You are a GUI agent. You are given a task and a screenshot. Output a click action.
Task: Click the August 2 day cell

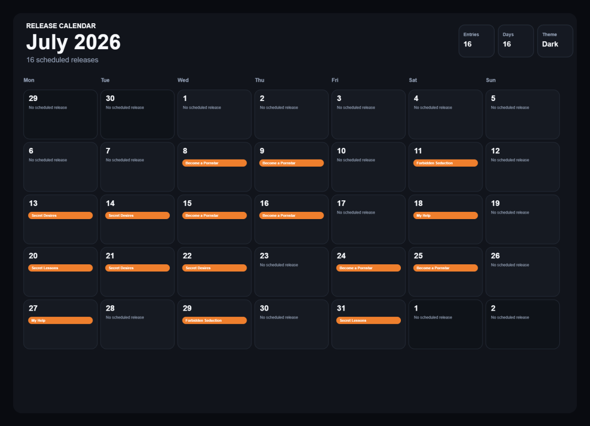(523, 324)
